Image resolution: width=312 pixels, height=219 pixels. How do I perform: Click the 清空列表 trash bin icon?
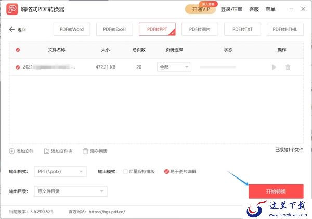86,152
